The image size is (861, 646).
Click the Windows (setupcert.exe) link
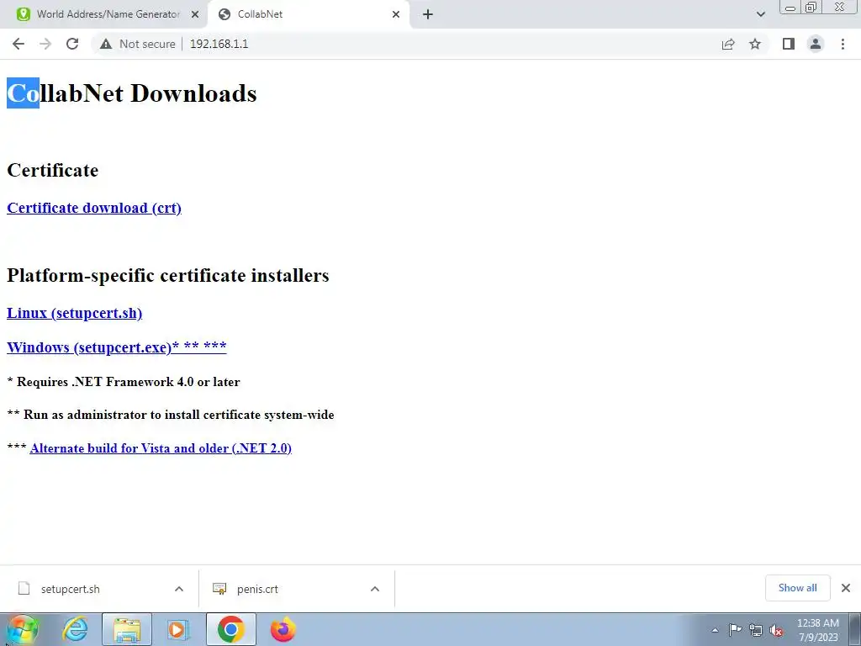coord(116,347)
